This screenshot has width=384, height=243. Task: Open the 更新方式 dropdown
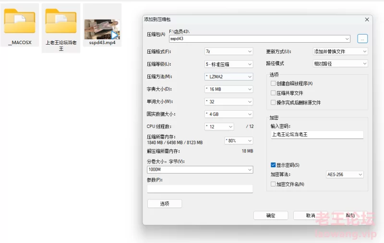pyautogui.click(x=340, y=51)
